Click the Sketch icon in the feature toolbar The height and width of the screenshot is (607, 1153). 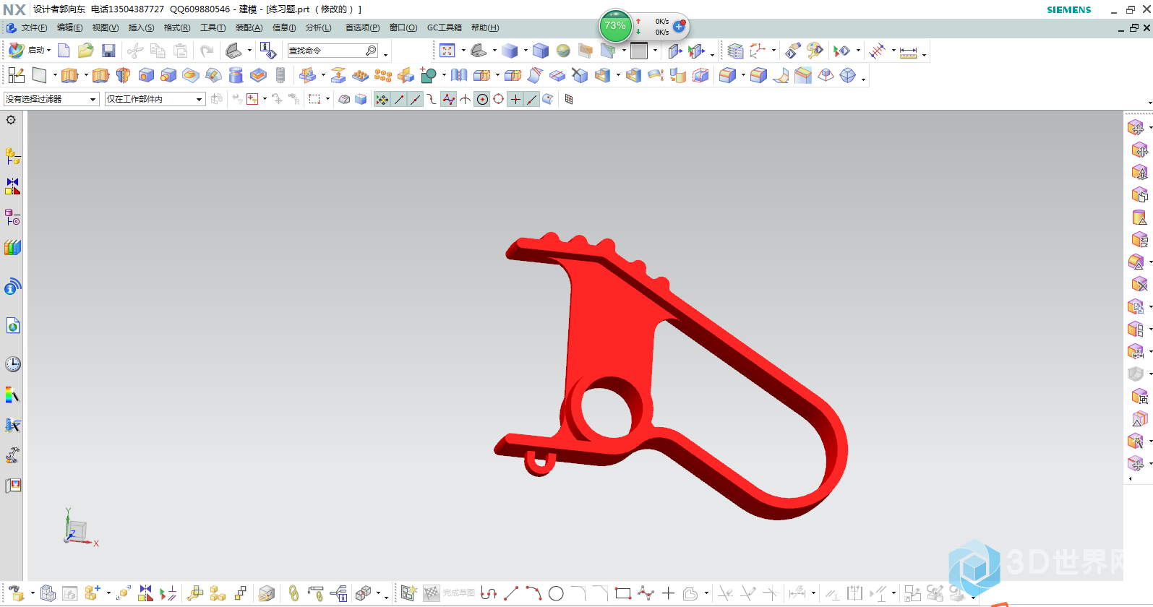pyautogui.click(x=17, y=75)
